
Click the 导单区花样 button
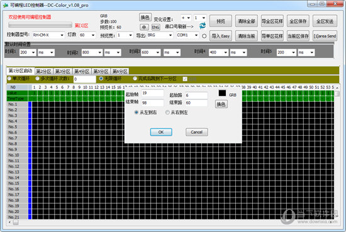click(272, 36)
